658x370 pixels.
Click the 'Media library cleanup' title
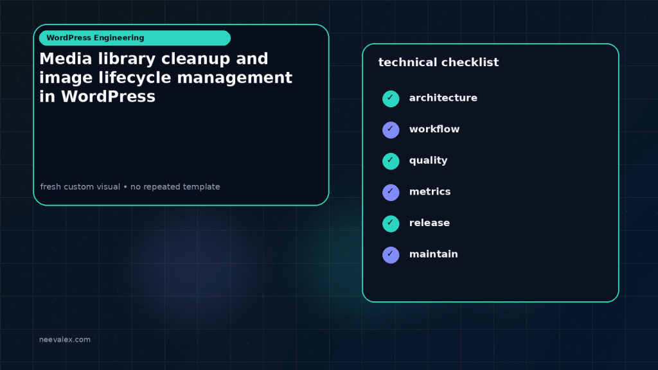coord(166,78)
